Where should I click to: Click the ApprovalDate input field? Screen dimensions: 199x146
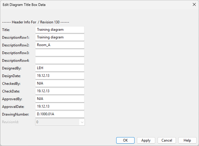point(60,106)
